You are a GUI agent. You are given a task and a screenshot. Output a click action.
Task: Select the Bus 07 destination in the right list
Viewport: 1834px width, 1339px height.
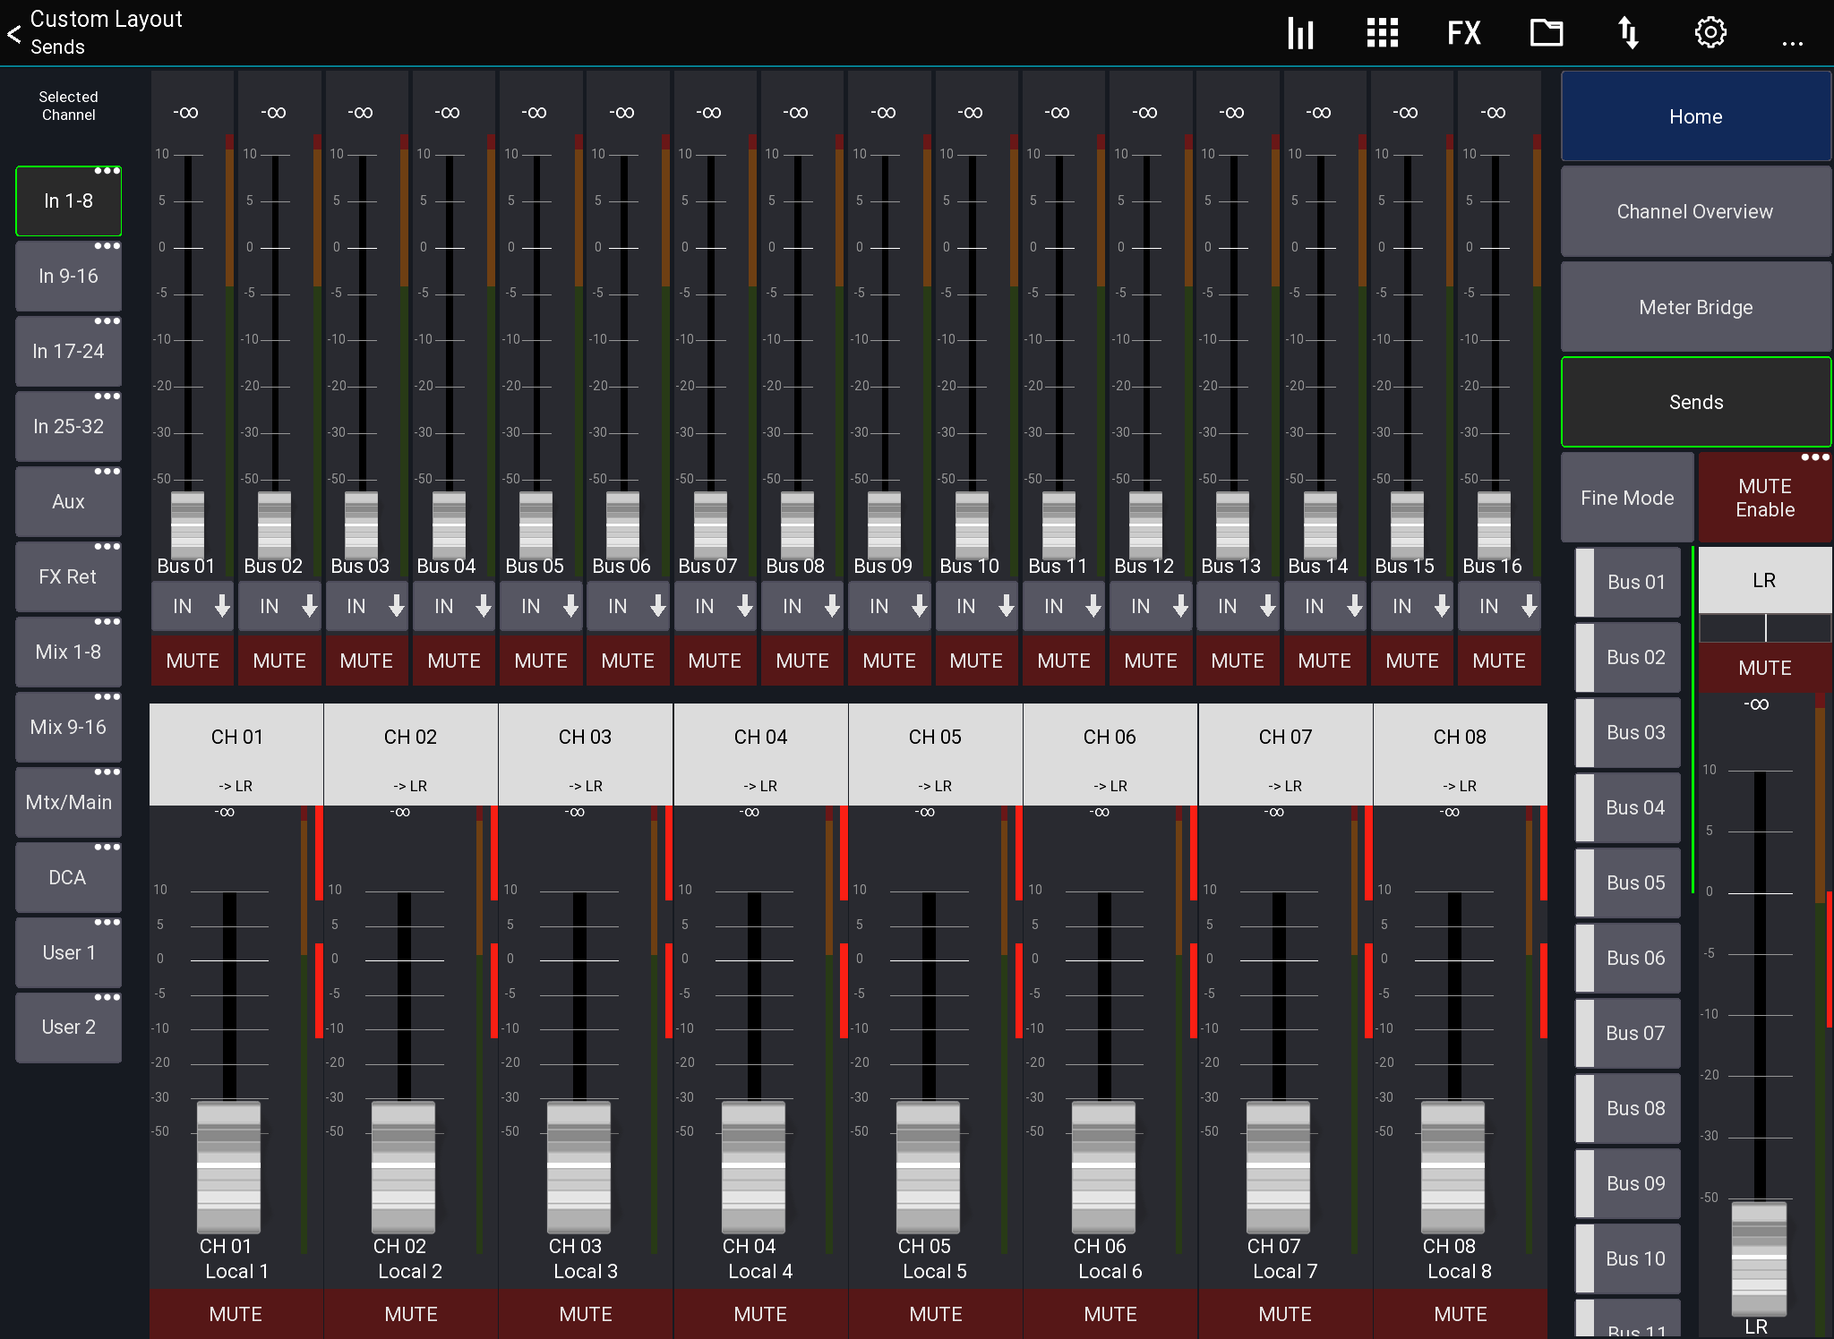(x=1627, y=1033)
